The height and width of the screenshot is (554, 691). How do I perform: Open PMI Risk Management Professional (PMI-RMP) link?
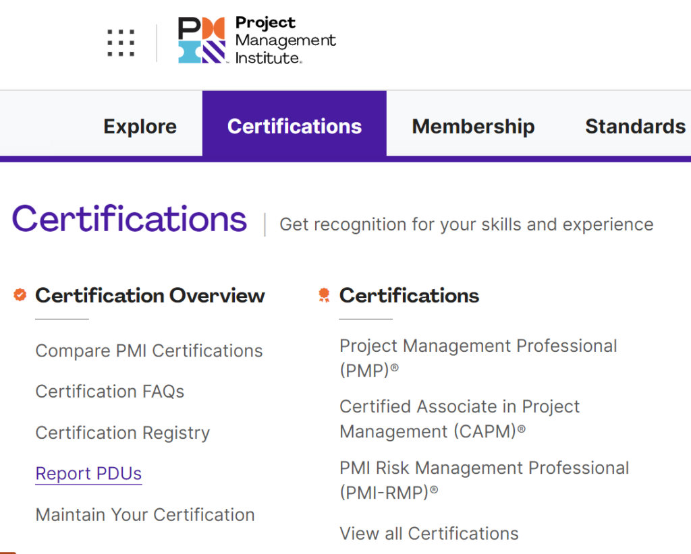pos(485,480)
